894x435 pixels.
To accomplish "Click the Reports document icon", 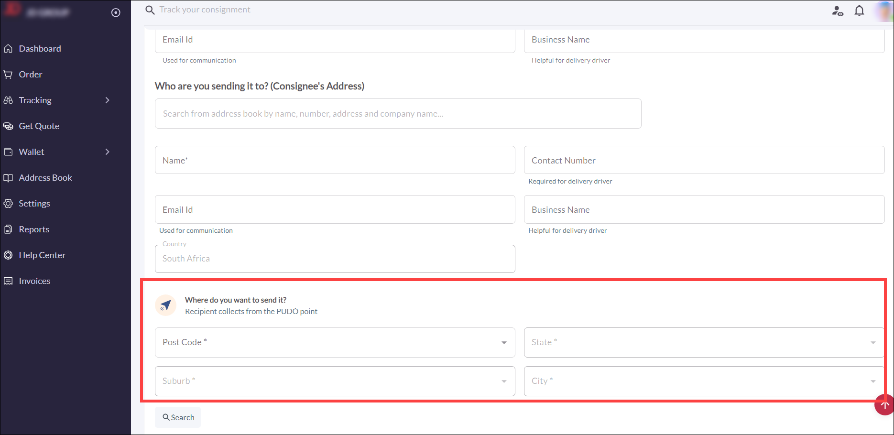I will [x=8, y=229].
